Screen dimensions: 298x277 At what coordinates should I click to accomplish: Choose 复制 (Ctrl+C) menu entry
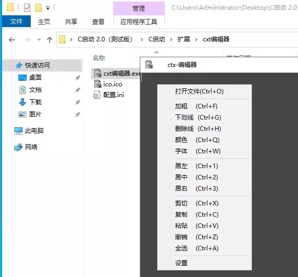click(204, 215)
